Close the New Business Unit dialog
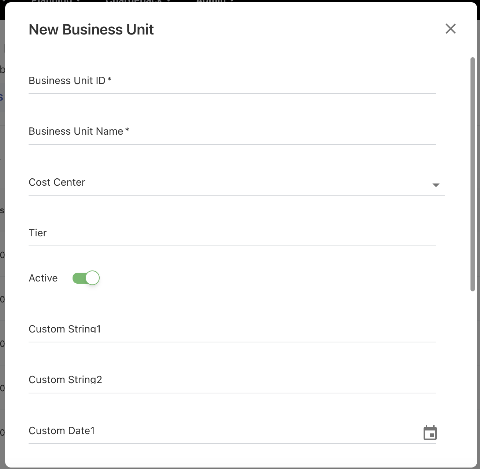Screen dimensions: 480x469 click(450, 29)
